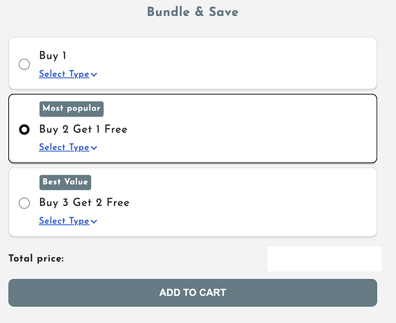This screenshot has width=396, height=323.
Task: Open Select Type link under Buy 1
Action: coord(64,74)
